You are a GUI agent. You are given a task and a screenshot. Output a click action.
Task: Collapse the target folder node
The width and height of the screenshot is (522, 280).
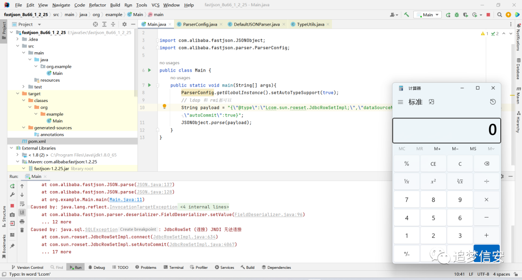pyautogui.click(x=18, y=93)
